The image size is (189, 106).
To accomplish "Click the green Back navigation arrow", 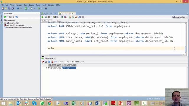I will tap(26, 9).
